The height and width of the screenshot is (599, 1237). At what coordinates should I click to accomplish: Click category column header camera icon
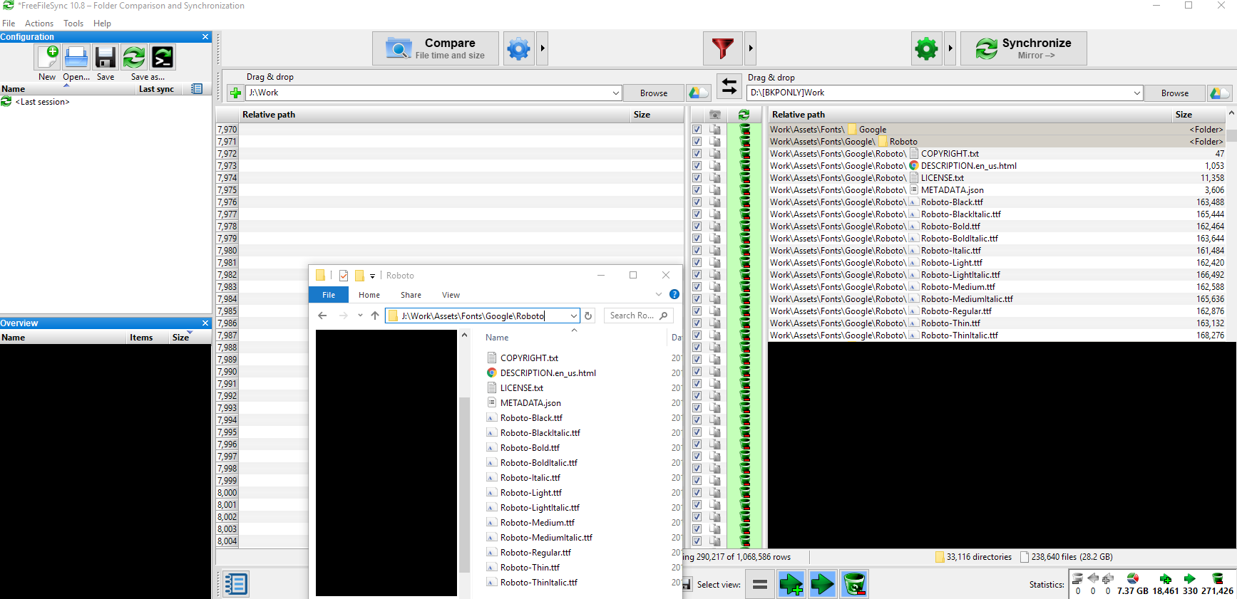[x=715, y=115]
